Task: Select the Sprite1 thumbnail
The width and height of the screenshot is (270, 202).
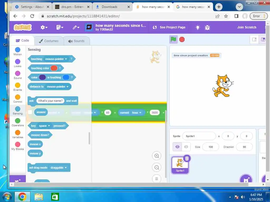Action: click(x=180, y=165)
